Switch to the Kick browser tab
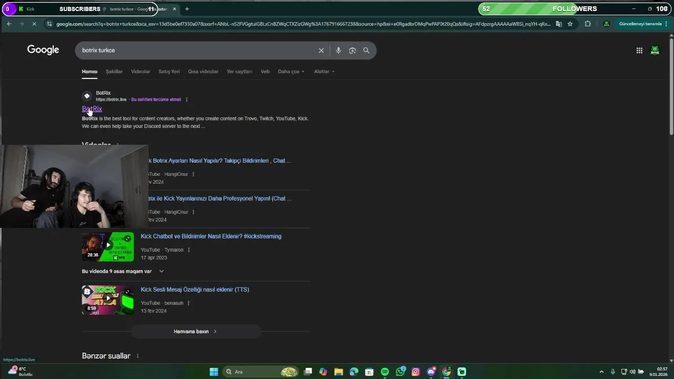 [31, 9]
